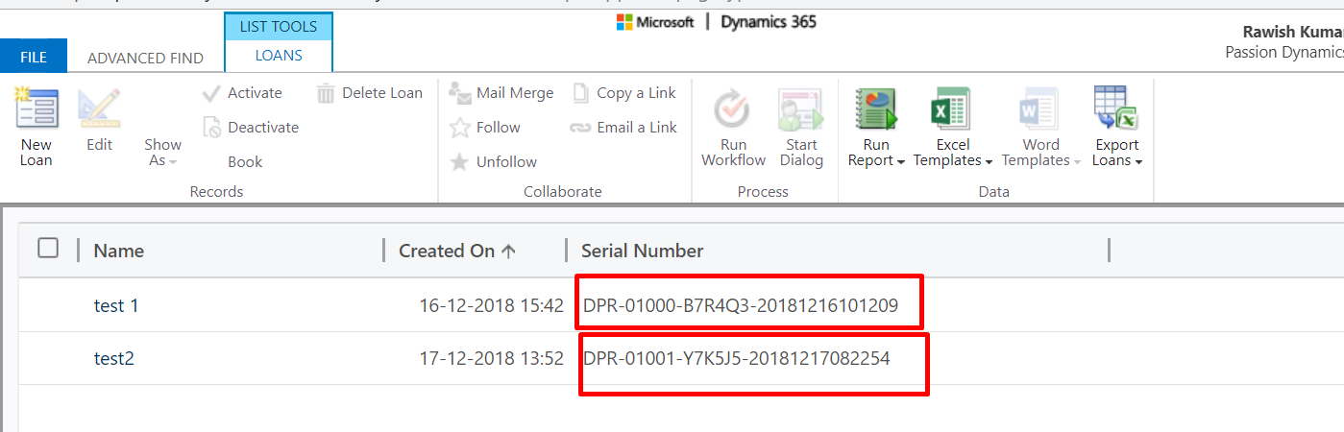The width and height of the screenshot is (1344, 432).
Task: Click the Deactivate button
Action: tap(251, 128)
